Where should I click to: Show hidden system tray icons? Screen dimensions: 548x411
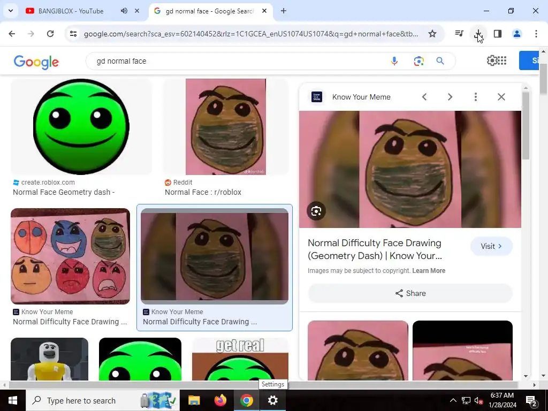click(453, 400)
